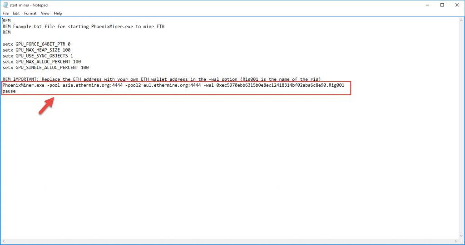Open the File menu
Screen dimensions: 465x245
pos(5,13)
